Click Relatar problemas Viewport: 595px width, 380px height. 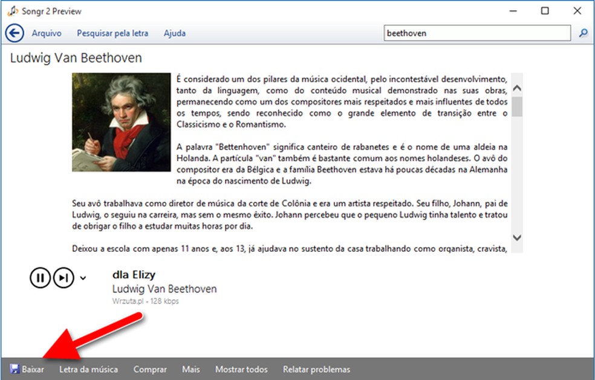316,369
